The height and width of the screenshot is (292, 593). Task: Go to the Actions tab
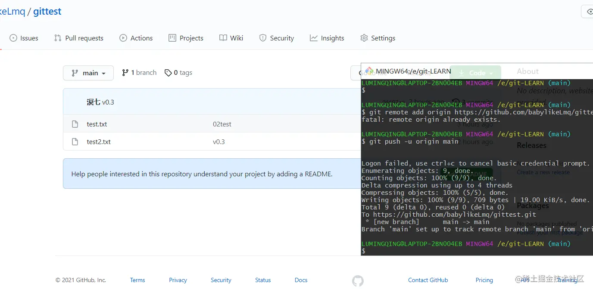(x=136, y=38)
